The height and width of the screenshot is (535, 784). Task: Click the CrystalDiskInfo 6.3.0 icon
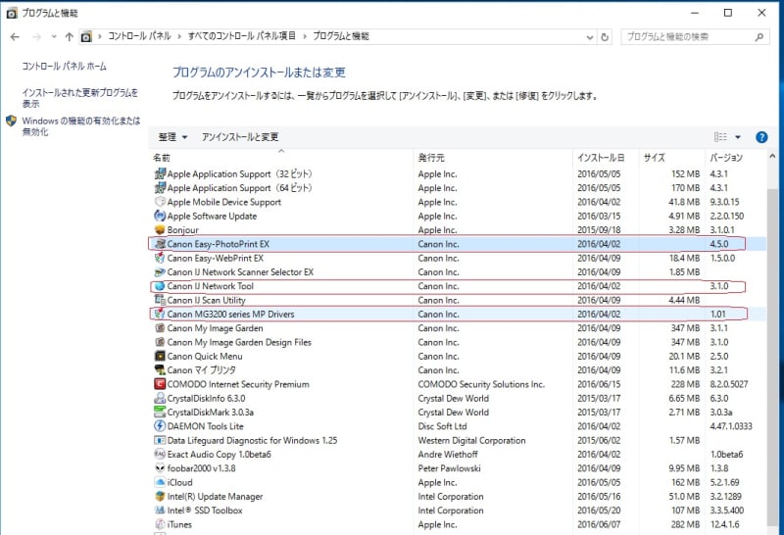coord(160,398)
